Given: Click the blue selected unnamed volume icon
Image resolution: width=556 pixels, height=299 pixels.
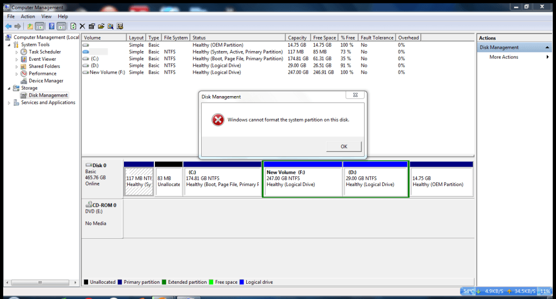Looking at the screenshot, I should (86, 52).
